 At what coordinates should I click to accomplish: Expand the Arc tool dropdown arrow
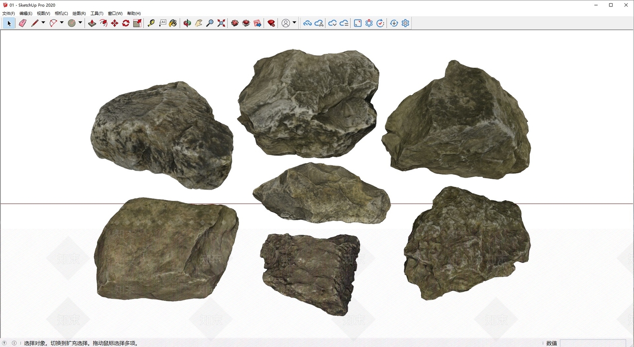(x=62, y=23)
